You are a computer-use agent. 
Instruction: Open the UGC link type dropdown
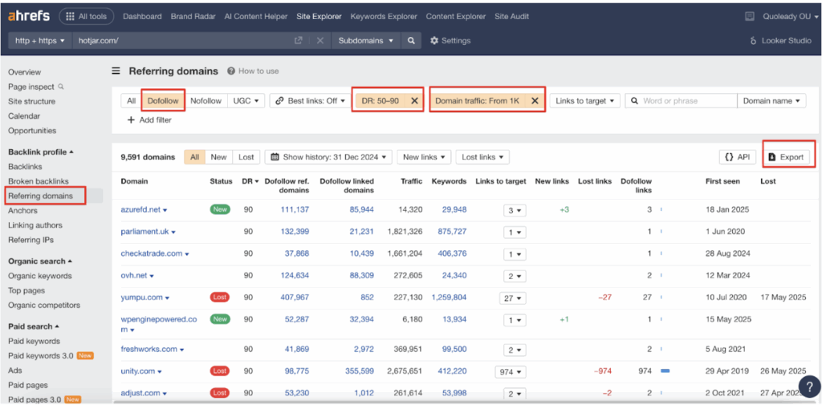tap(246, 100)
